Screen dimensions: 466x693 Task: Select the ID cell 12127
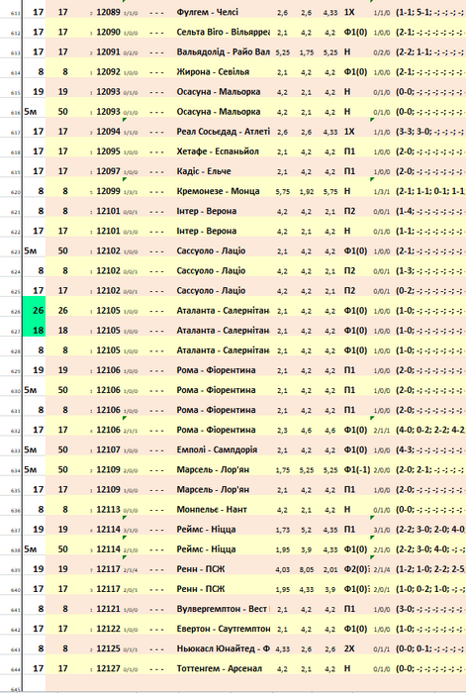point(108,668)
